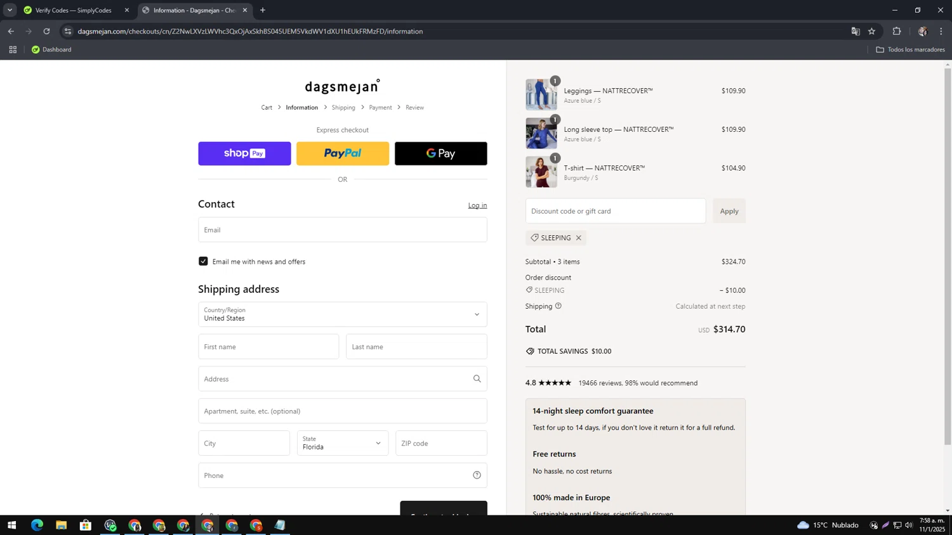Image resolution: width=952 pixels, height=535 pixels.
Task: Focus the Apartment, suite, etc. field
Action: point(343,411)
